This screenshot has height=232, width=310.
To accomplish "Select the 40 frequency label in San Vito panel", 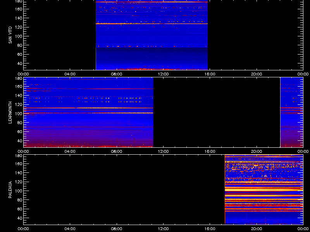I will click(x=20, y=63).
